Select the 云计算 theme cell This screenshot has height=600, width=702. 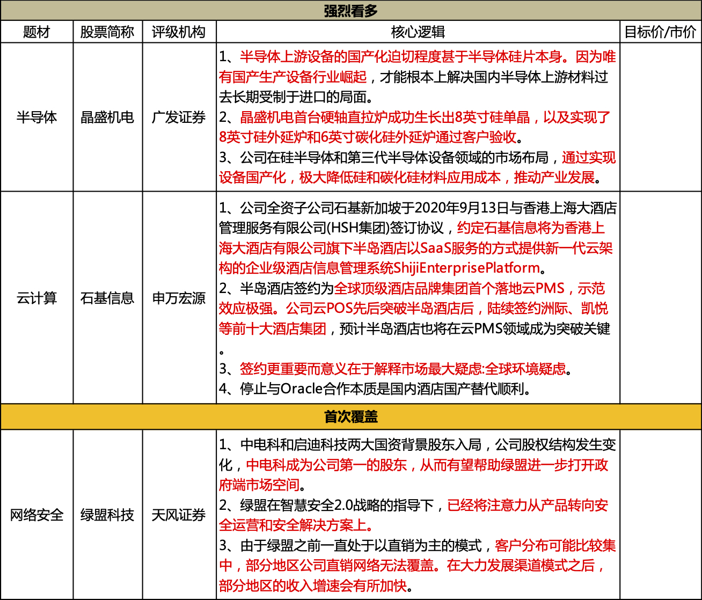coord(37,298)
